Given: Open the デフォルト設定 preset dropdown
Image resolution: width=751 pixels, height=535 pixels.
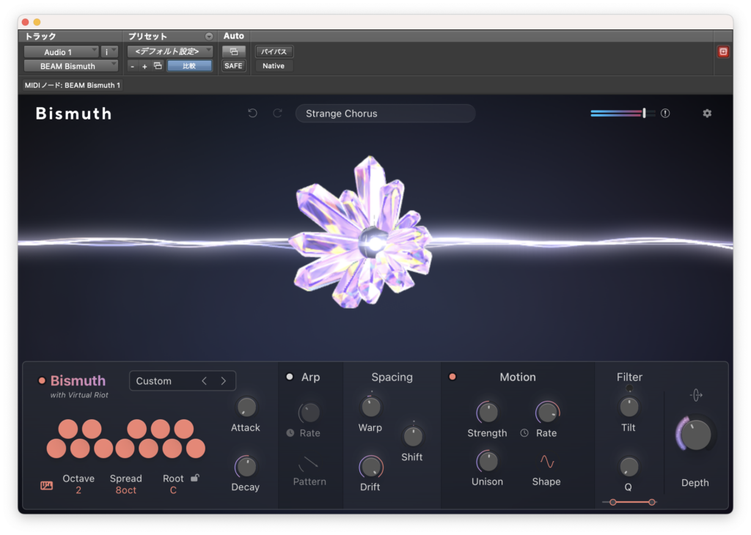Looking at the screenshot, I should coord(170,52).
